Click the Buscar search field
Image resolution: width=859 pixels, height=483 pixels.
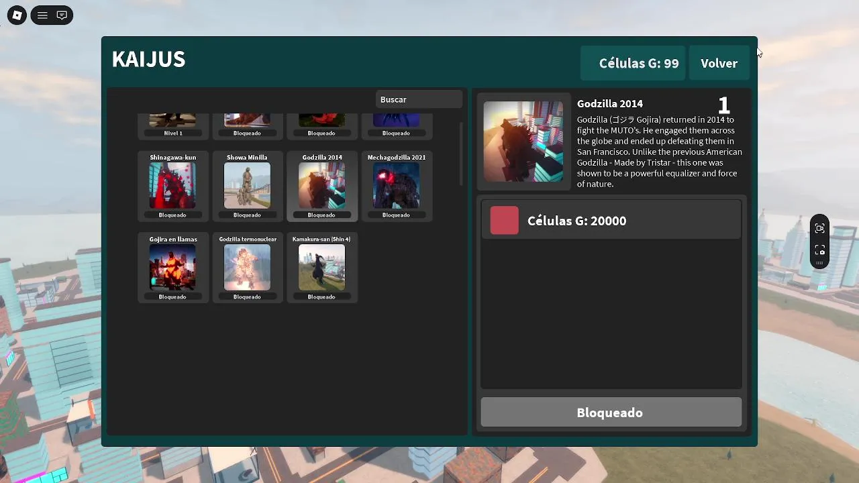419,99
